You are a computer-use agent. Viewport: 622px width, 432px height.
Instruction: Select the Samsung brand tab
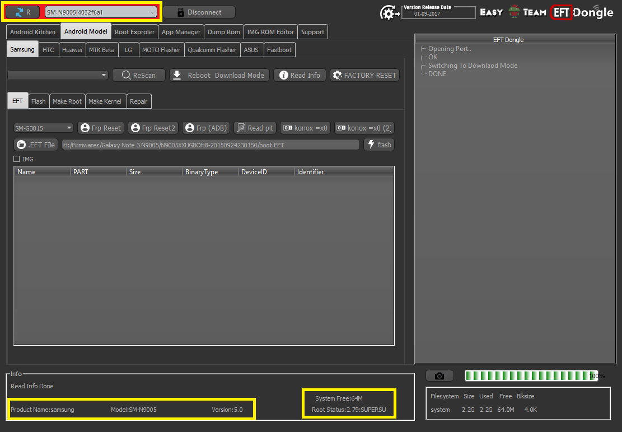(x=22, y=50)
